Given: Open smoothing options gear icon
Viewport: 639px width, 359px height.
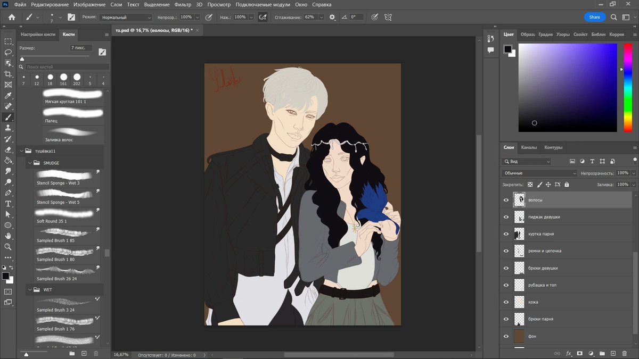Looking at the screenshot, I should coord(332,17).
